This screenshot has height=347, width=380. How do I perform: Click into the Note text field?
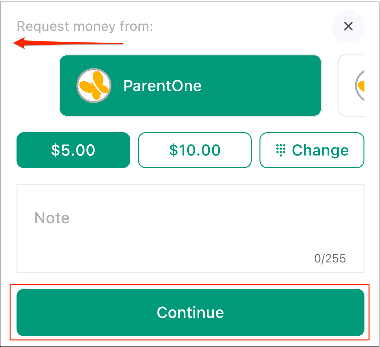(190, 228)
